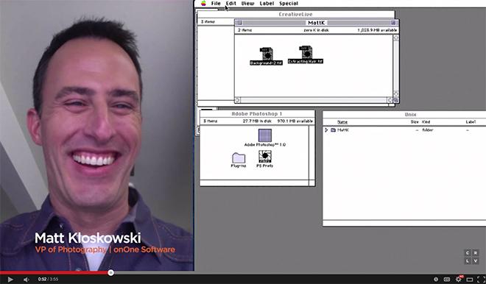Sort Unix window by Size column
This screenshot has height=284, width=486.
tap(415, 122)
